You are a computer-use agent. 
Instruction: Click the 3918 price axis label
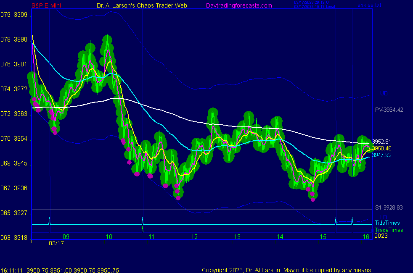(21, 237)
